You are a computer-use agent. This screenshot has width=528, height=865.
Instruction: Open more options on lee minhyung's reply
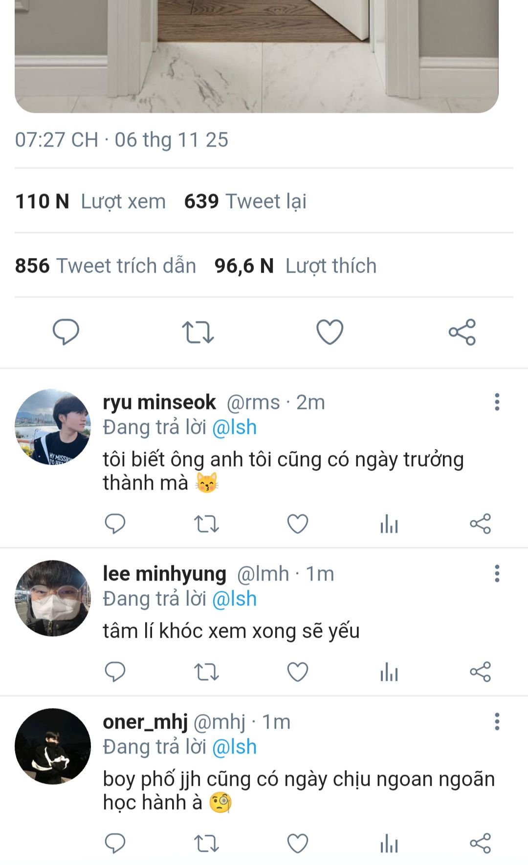(497, 574)
